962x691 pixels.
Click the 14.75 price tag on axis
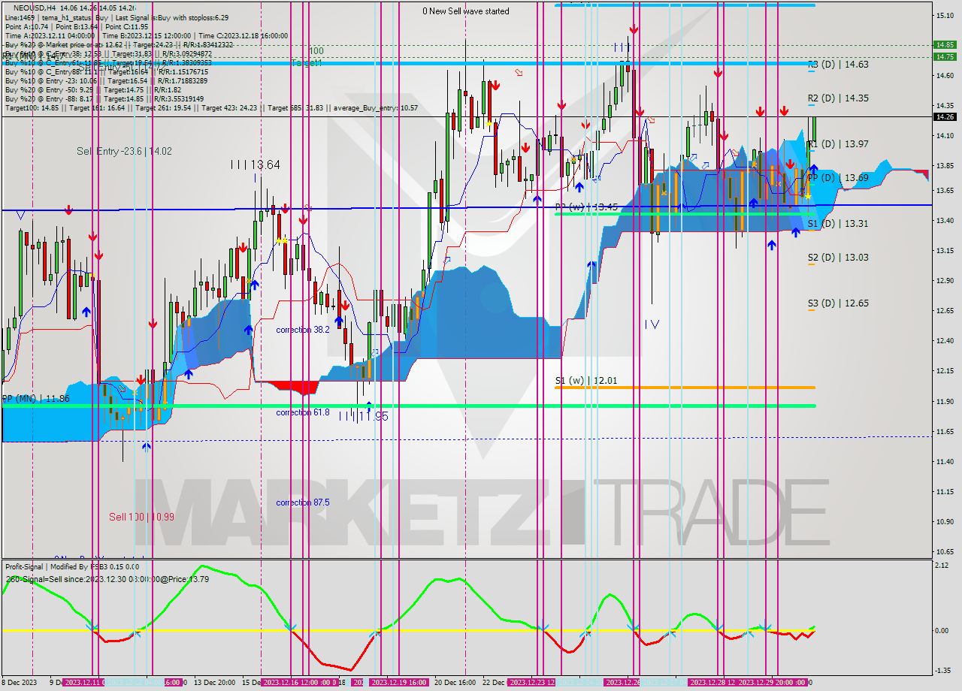(944, 56)
